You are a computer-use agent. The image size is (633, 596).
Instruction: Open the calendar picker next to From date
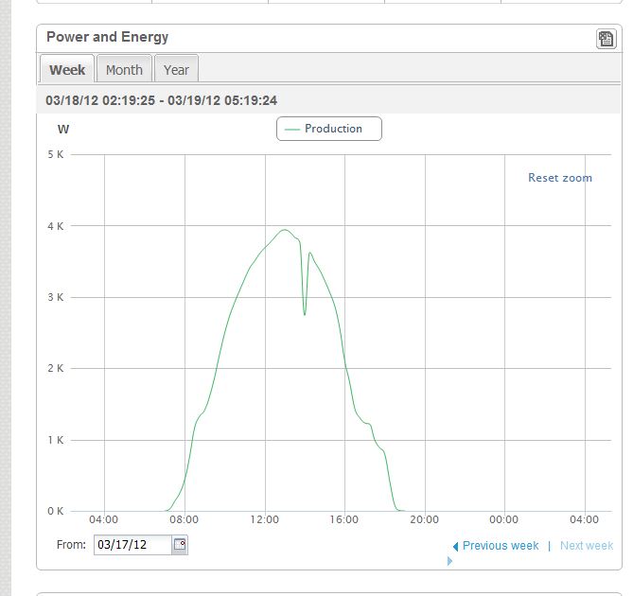[x=180, y=545]
